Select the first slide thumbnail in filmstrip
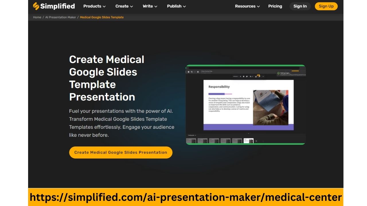Image resolution: width=367 pixels, height=206 pixels. click(x=191, y=141)
